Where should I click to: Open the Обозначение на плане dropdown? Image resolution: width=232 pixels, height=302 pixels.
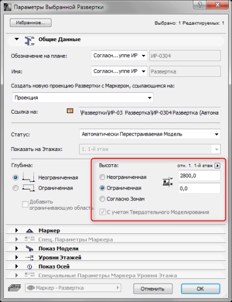pos(119,55)
